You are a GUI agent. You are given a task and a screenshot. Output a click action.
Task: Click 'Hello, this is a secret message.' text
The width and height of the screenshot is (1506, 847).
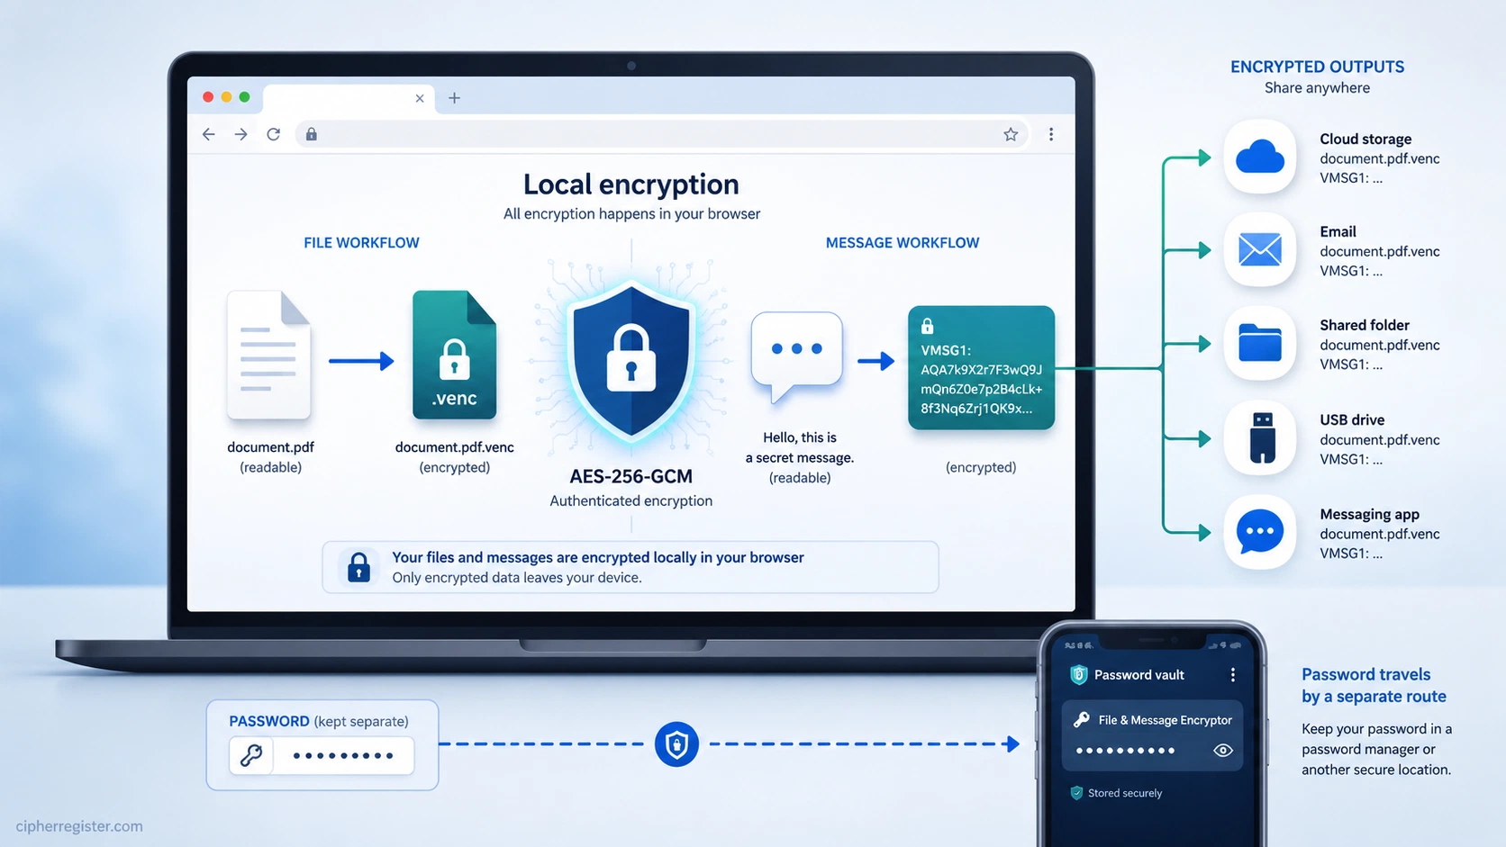pos(800,447)
